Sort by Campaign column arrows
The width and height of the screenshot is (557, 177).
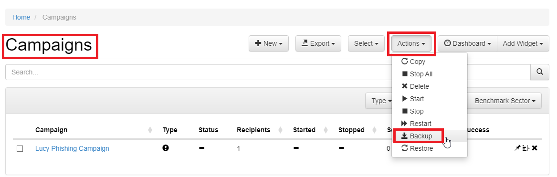point(150,130)
